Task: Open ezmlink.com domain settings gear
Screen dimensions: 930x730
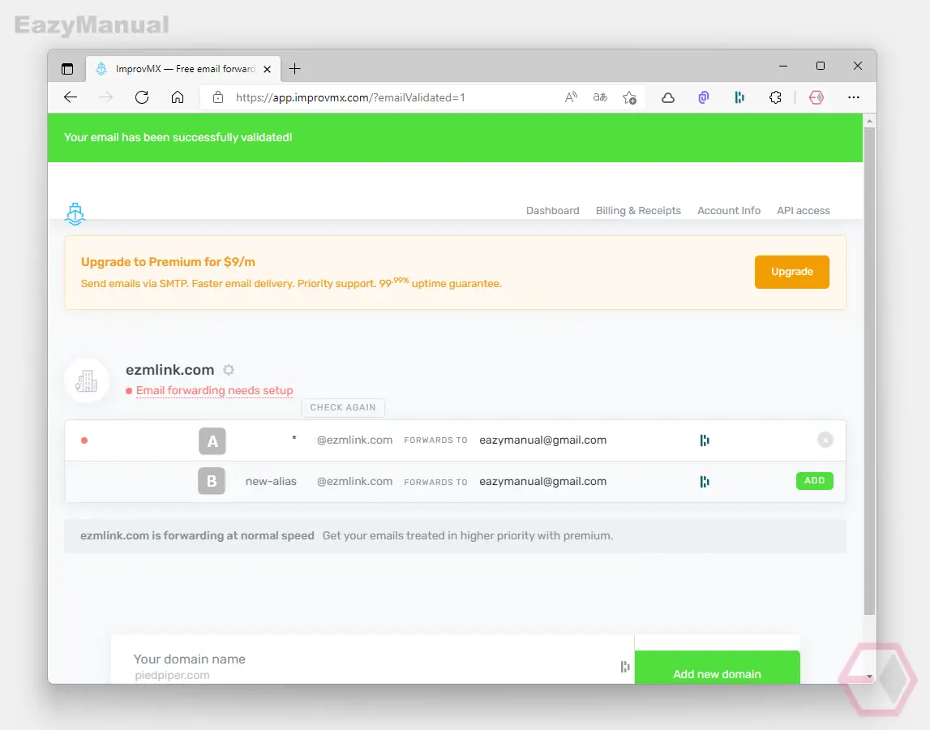Action: tap(229, 370)
